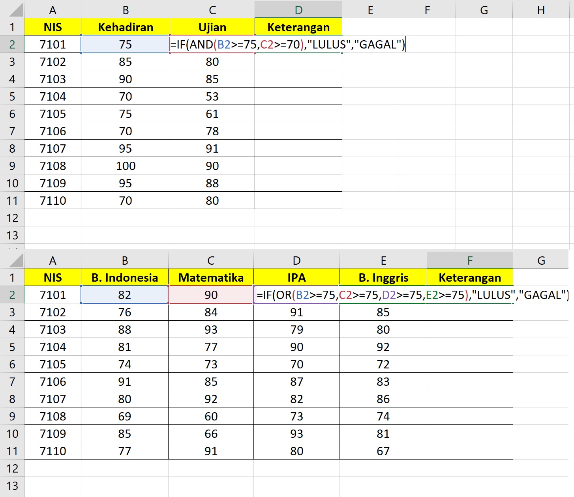Click the Kehadiran header cell
Screen dimensions: 574x497
click(126, 27)
